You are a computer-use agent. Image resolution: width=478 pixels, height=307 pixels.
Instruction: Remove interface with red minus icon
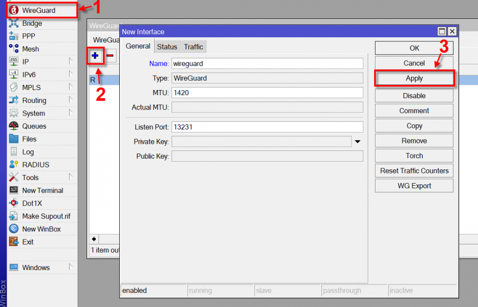tap(110, 55)
